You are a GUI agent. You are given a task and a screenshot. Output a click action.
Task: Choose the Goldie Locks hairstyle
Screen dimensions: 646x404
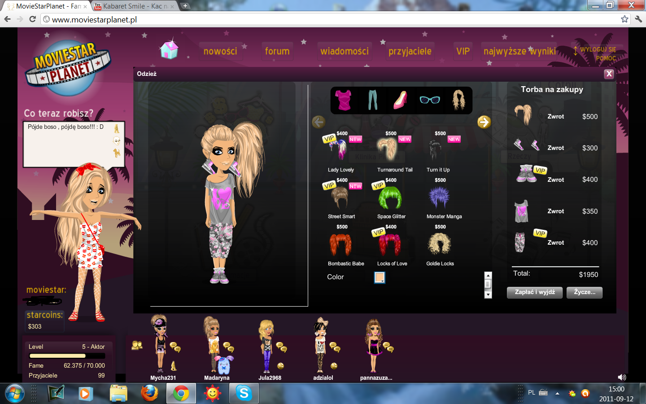tap(440, 245)
